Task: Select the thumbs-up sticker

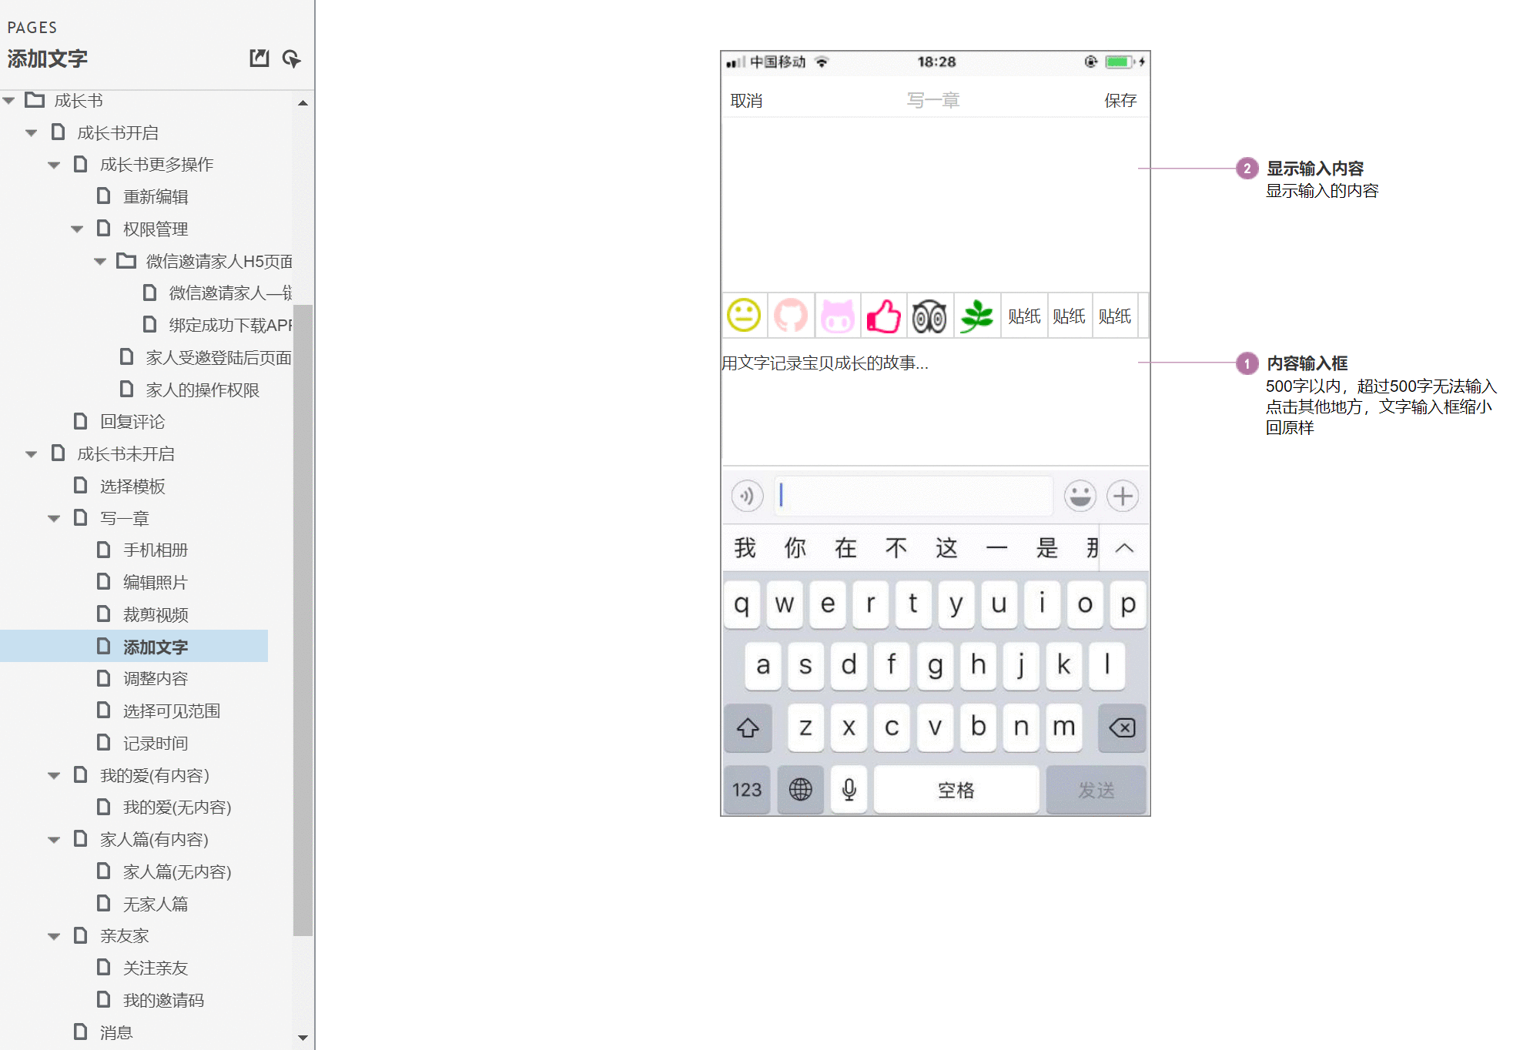Action: click(x=884, y=316)
